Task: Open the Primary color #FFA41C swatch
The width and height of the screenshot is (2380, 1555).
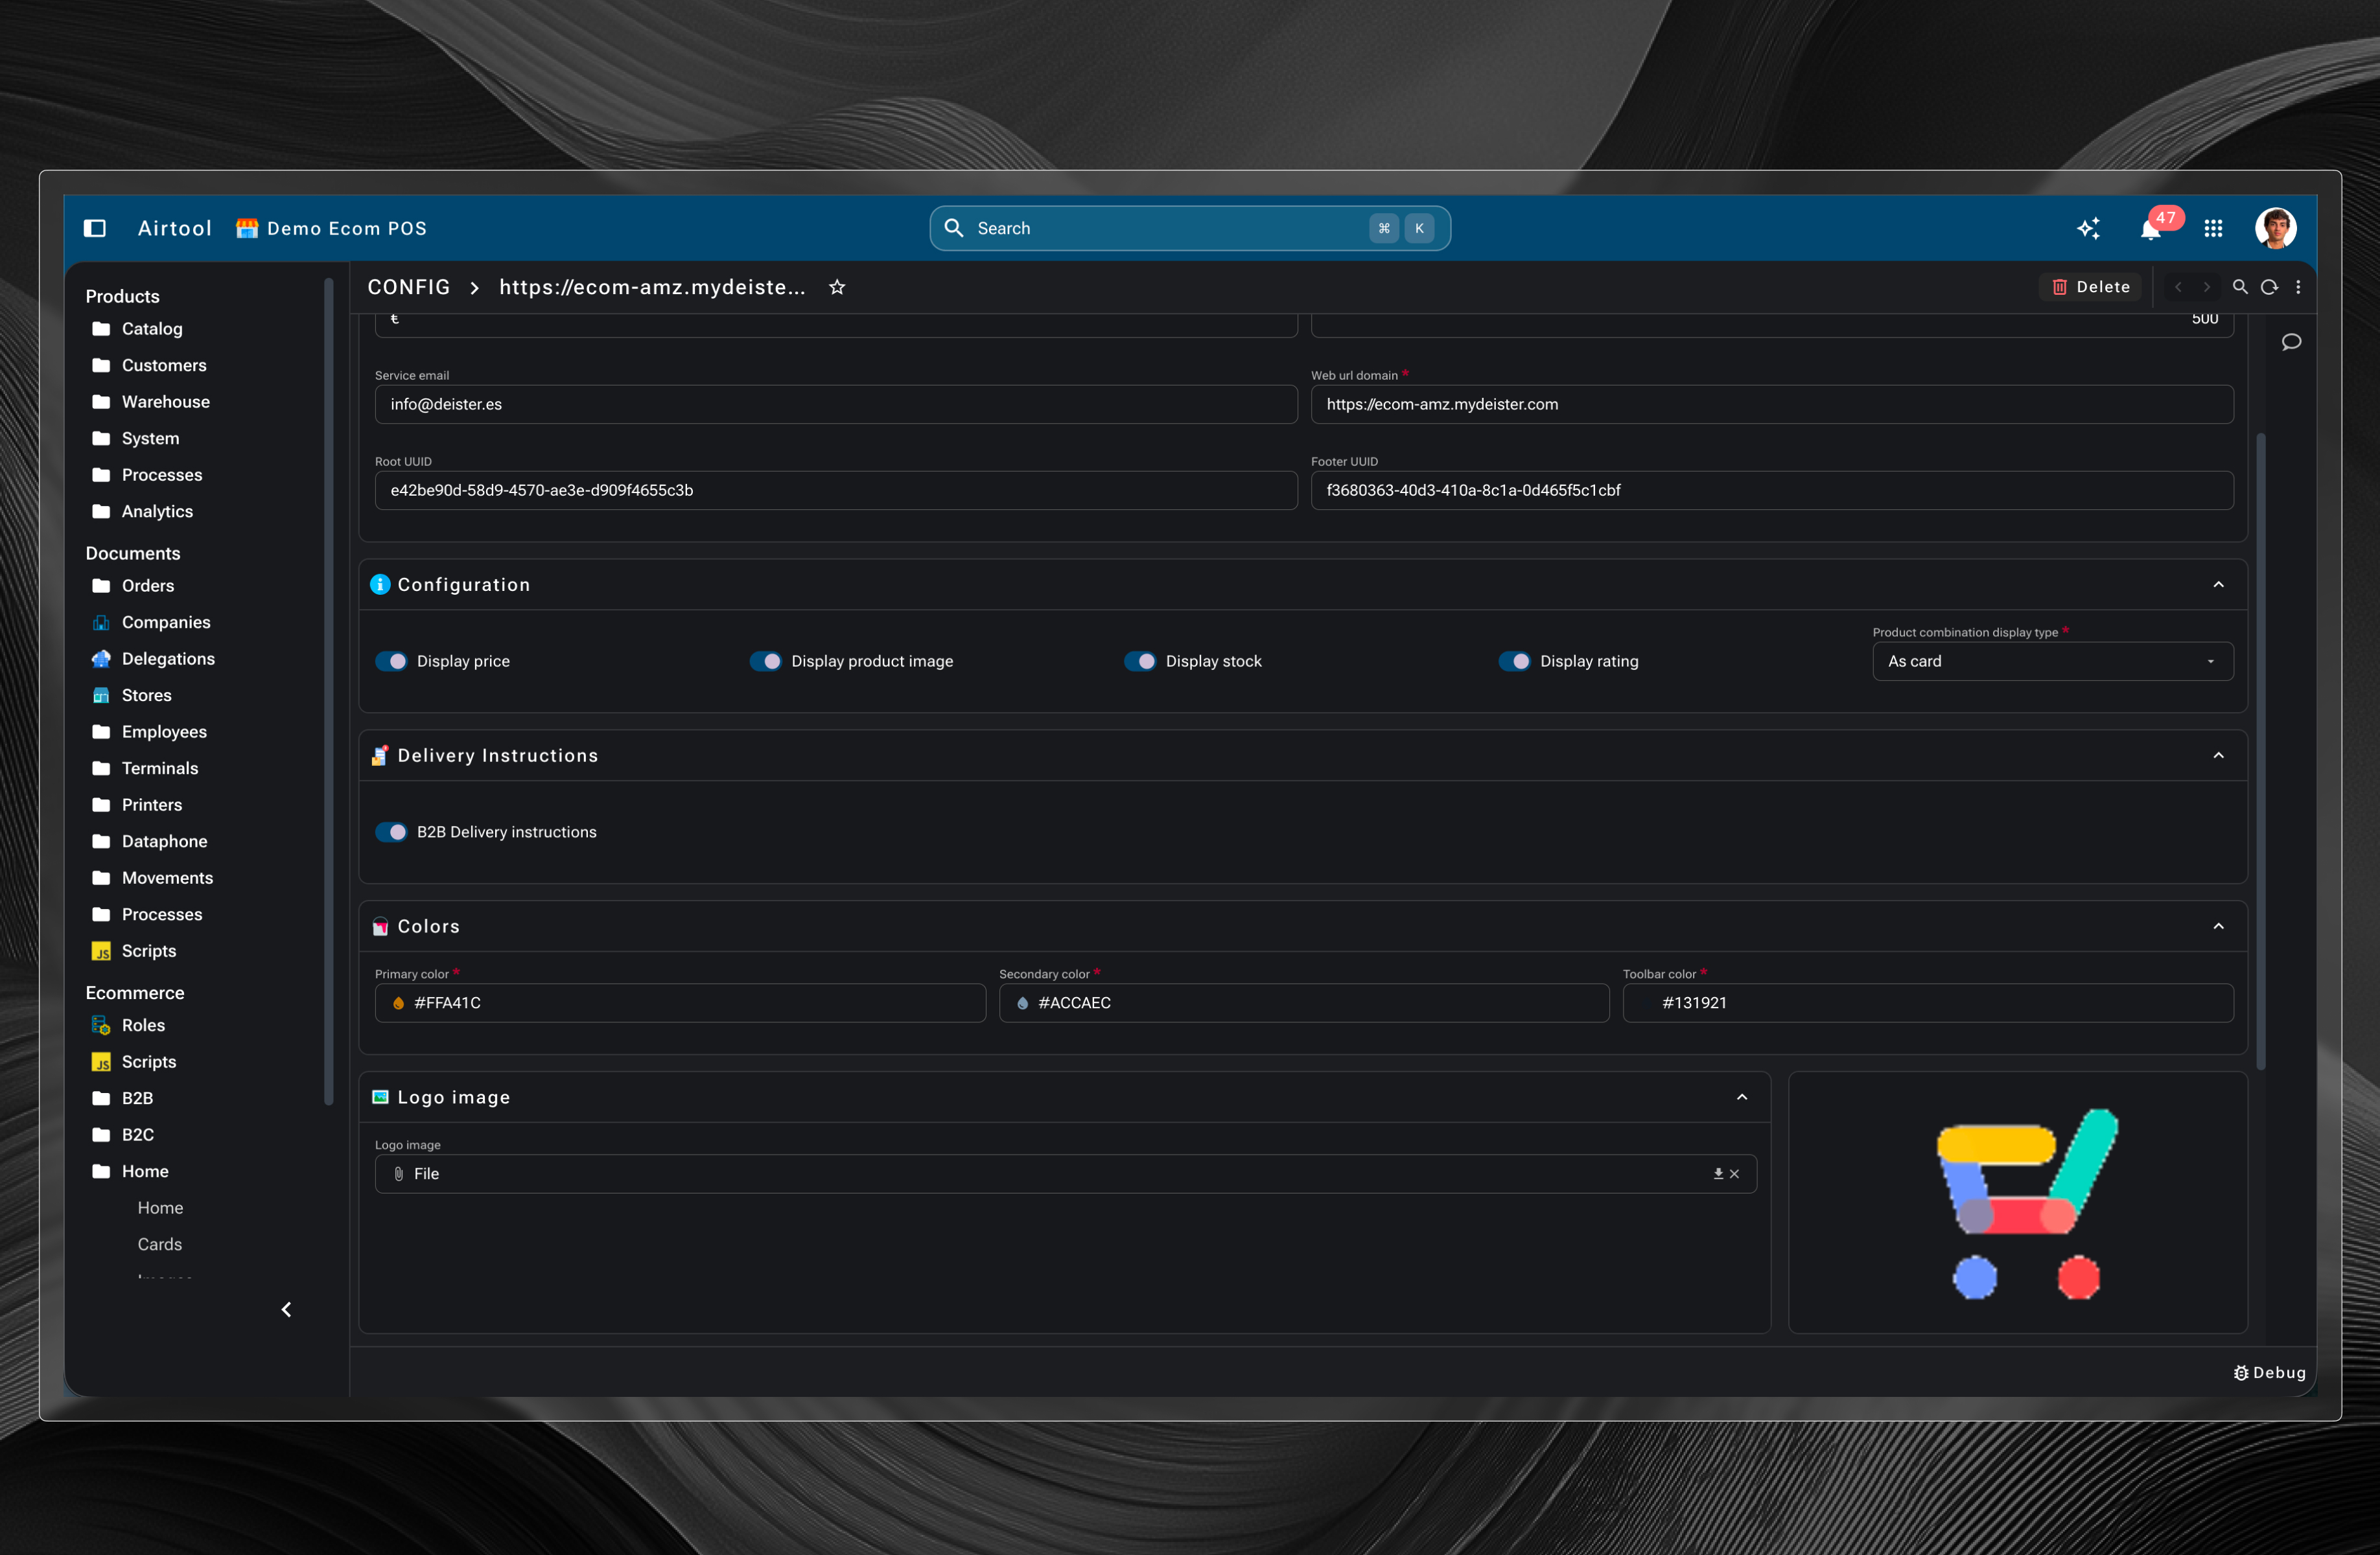Action: pos(399,1002)
